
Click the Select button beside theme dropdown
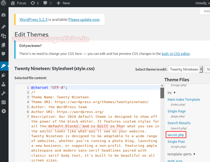click(207, 69)
